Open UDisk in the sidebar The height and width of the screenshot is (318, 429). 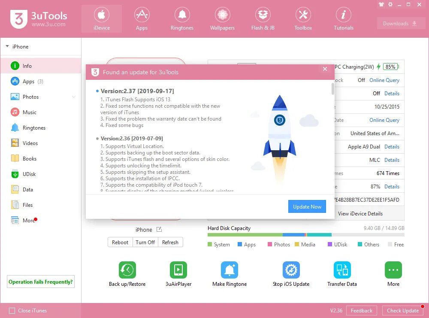coord(41,174)
